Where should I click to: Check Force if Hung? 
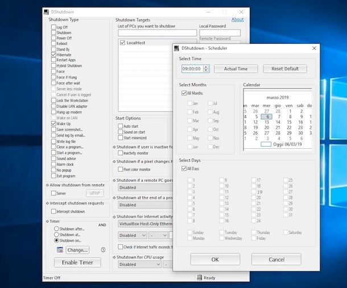tap(53, 77)
